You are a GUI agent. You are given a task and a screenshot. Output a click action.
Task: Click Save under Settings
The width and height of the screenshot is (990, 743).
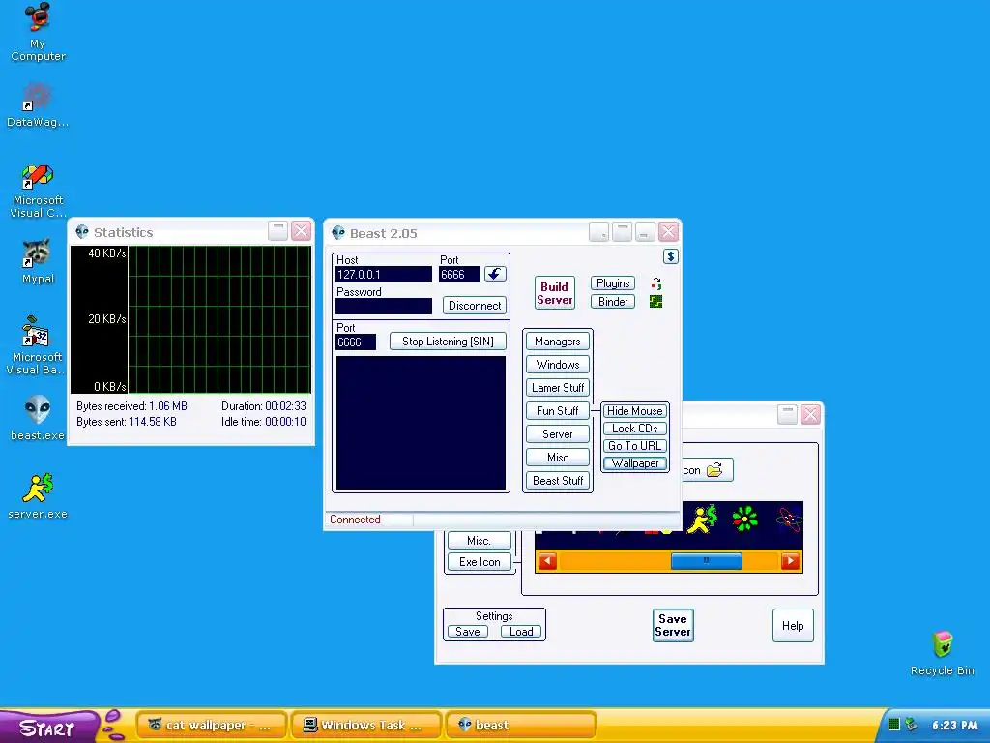coord(467,632)
